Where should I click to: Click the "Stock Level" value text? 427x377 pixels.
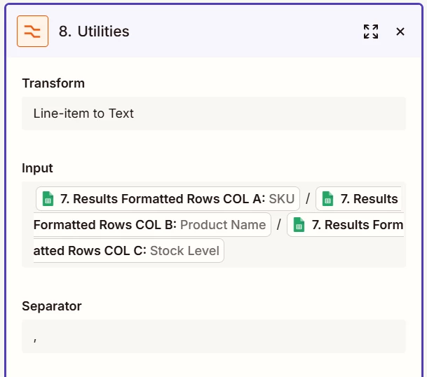184,250
